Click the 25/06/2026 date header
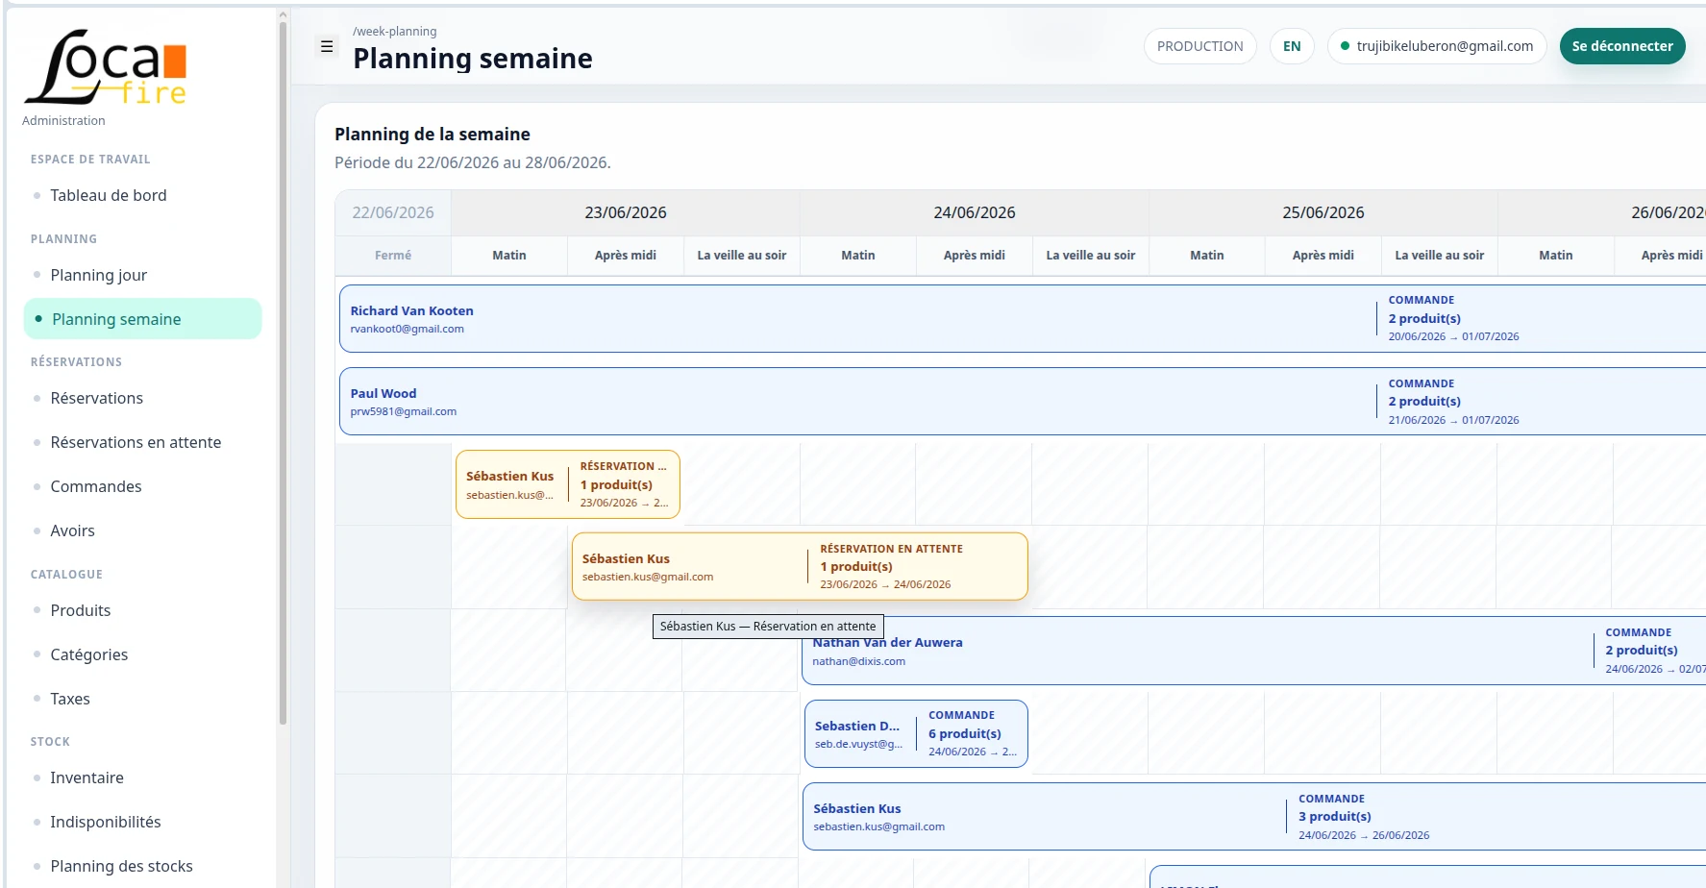Viewport: 1706px width, 888px height. pos(1323,212)
